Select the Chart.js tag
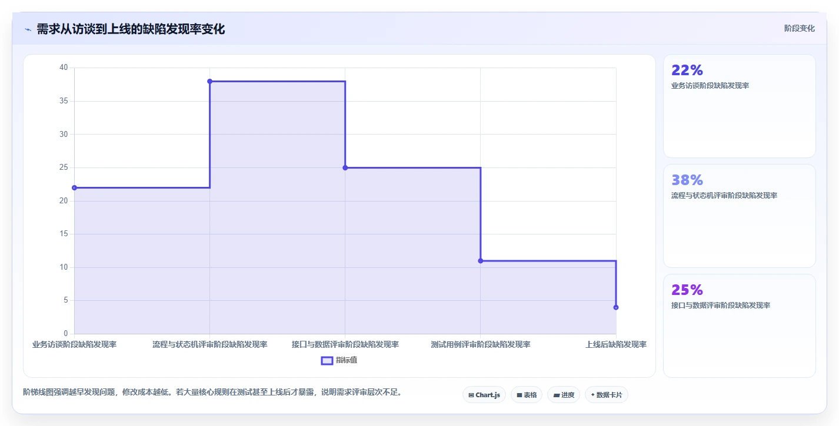This screenshot has height=426, width=839. tap(484, 395)
